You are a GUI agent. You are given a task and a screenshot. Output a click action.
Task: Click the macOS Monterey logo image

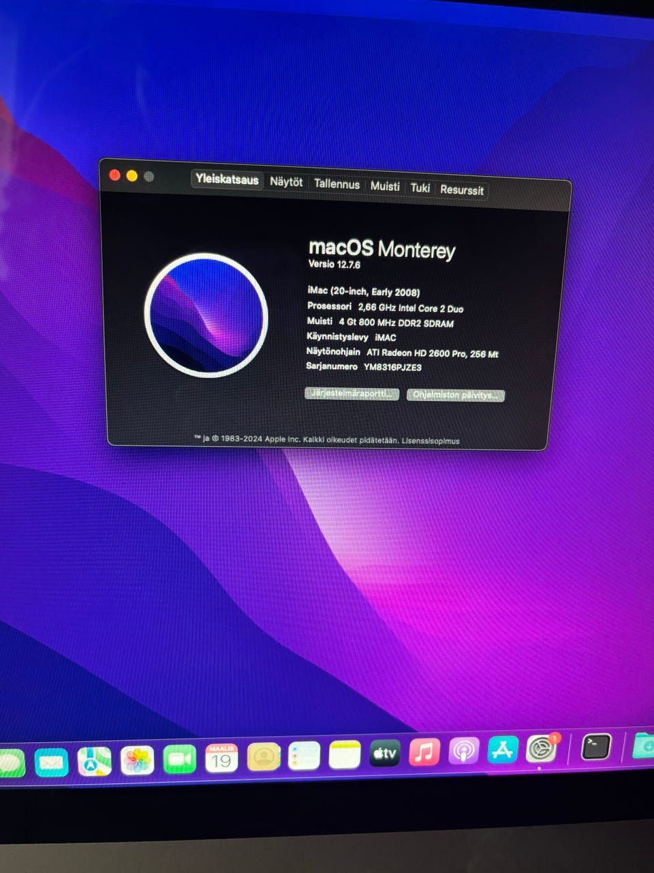(206, 315)
